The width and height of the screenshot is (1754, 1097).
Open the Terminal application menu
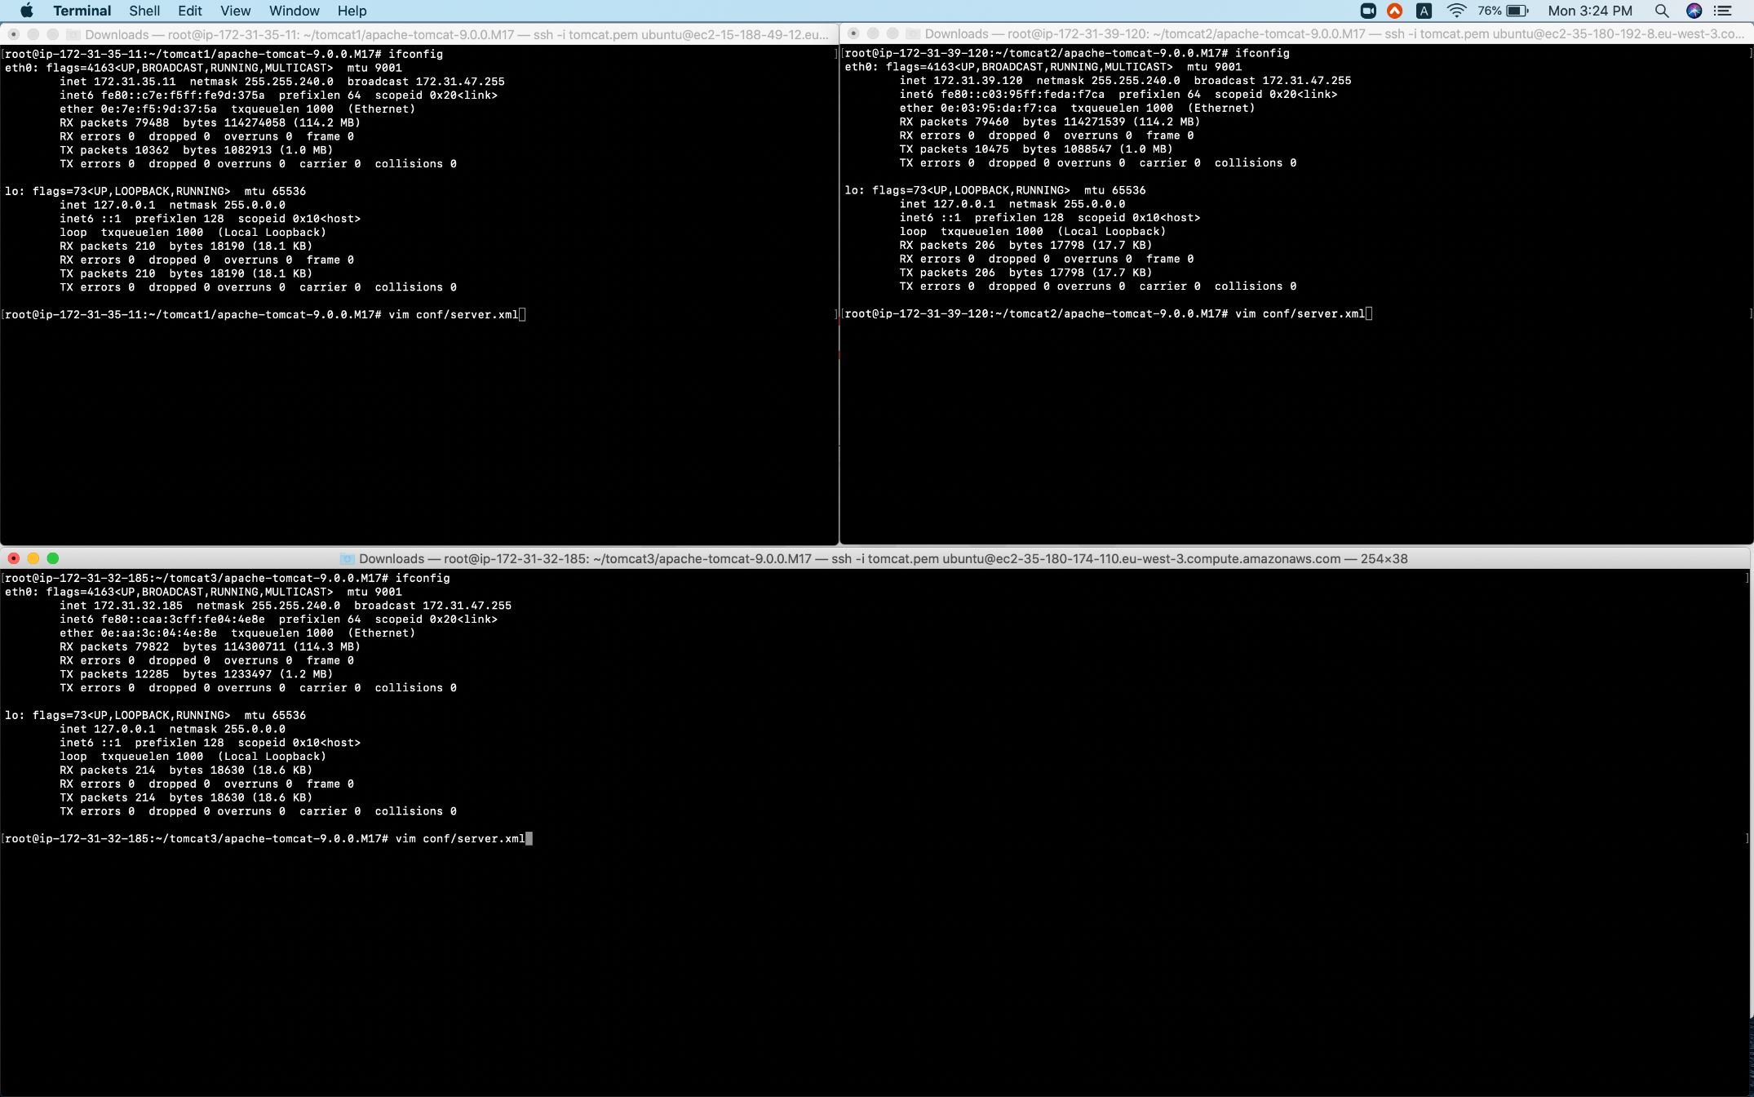point(82,11)
